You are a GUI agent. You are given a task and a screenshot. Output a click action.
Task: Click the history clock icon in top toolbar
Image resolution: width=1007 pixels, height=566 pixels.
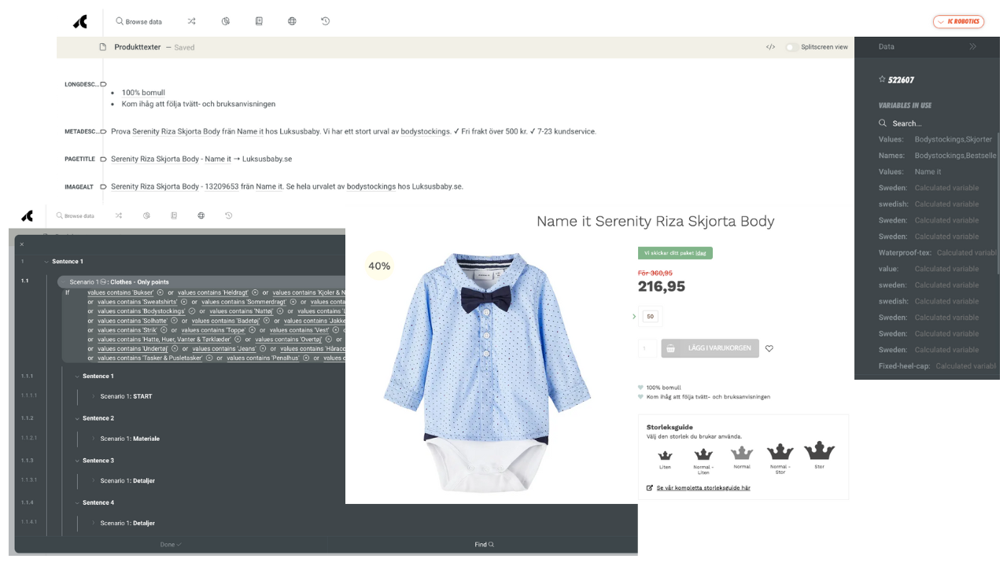click(x=325, y=21)
